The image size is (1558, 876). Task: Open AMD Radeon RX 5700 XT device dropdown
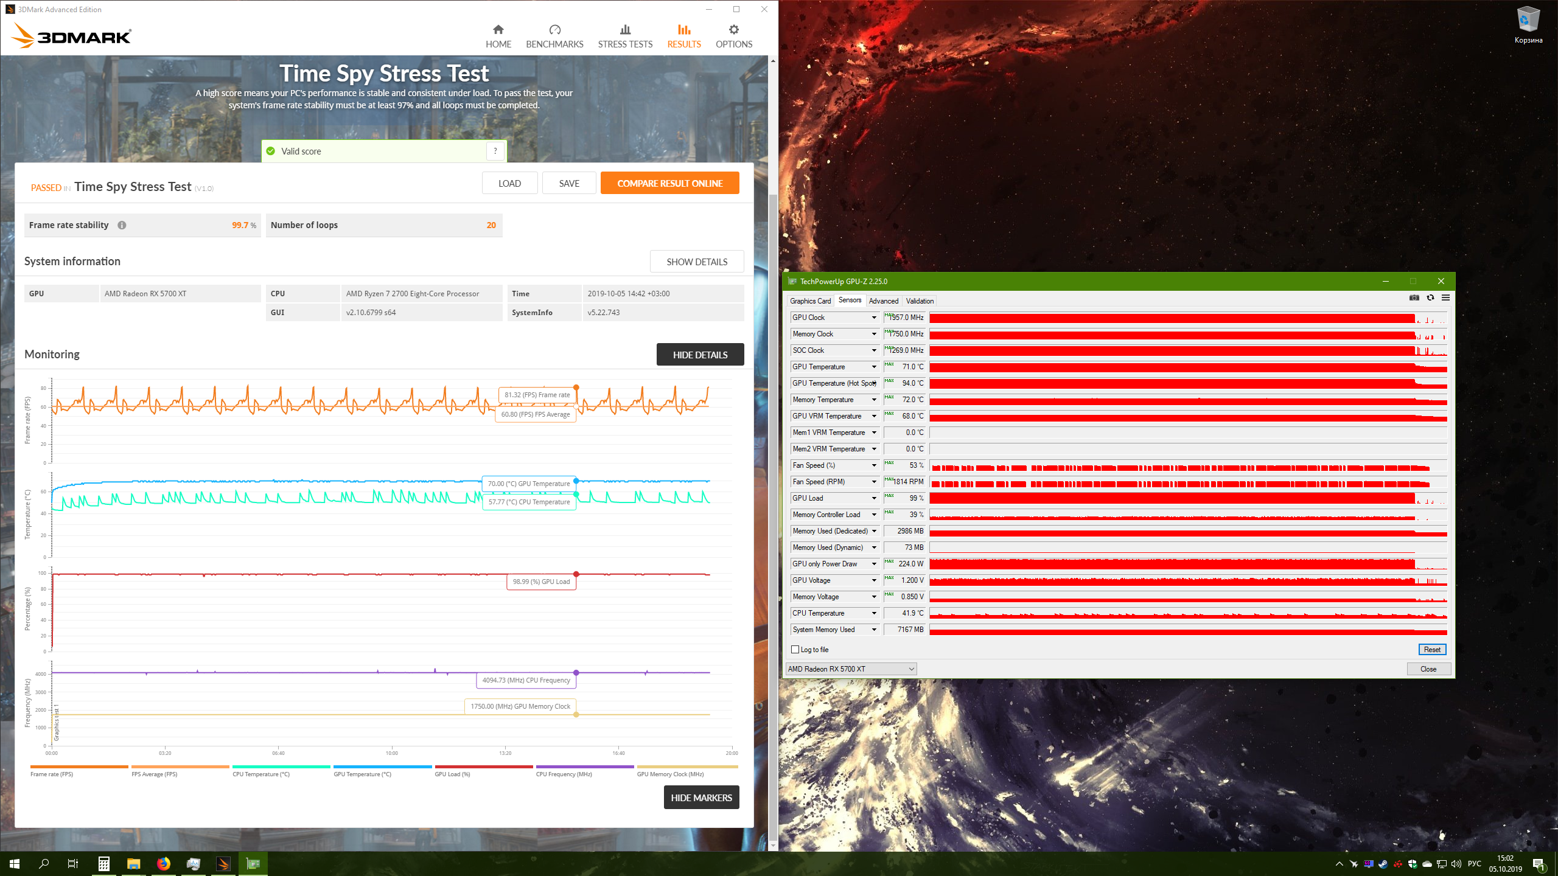click(851, 669)
